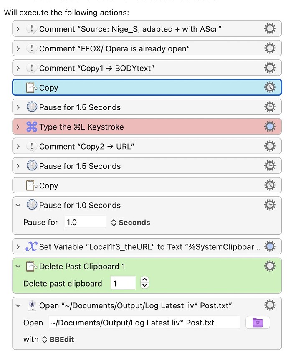Click gear icon on Open file action
The image size is (288, 353).
pos(270,305)
